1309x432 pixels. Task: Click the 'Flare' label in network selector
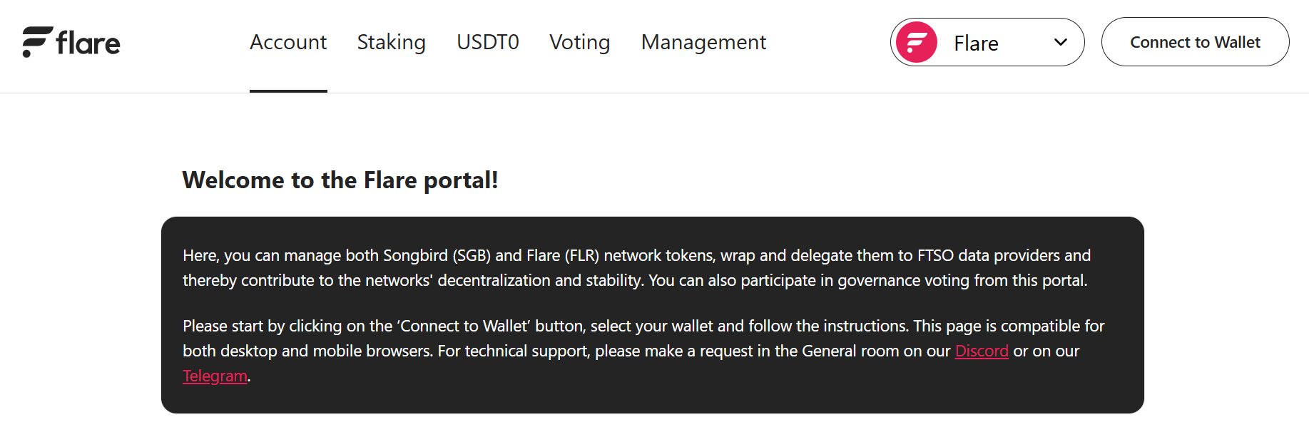975,43
